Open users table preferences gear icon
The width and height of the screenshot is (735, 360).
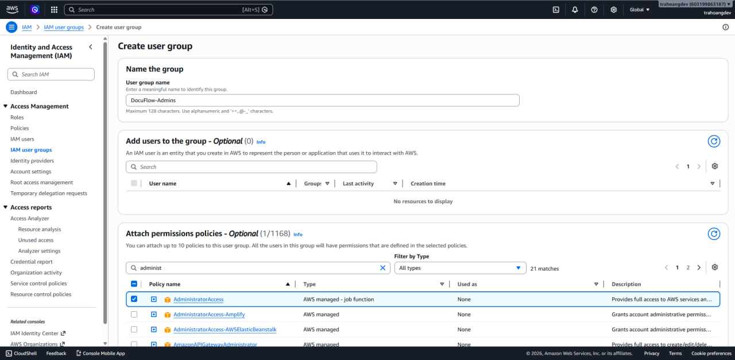click(x=715, y=167)
